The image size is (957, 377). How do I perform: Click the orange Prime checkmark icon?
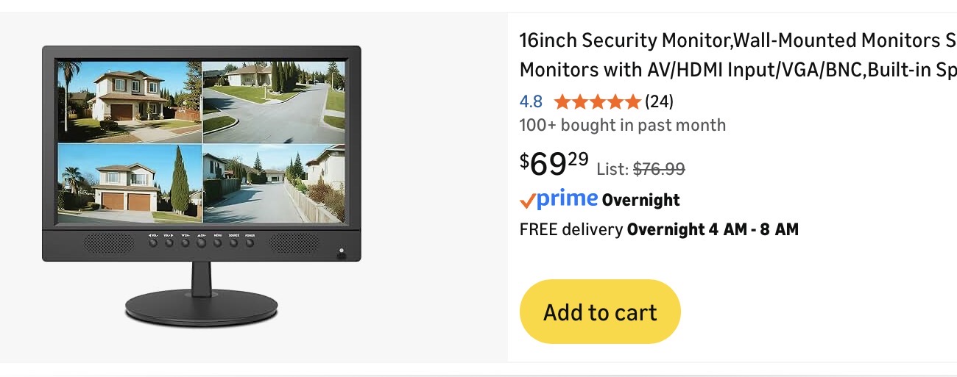527,200
